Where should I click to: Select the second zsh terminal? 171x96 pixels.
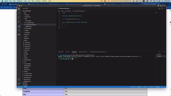tap(161, 56)
